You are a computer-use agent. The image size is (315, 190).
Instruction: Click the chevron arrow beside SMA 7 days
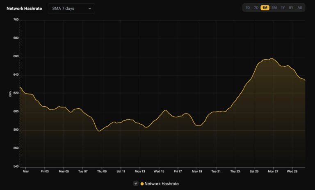[x=89, y=9]
